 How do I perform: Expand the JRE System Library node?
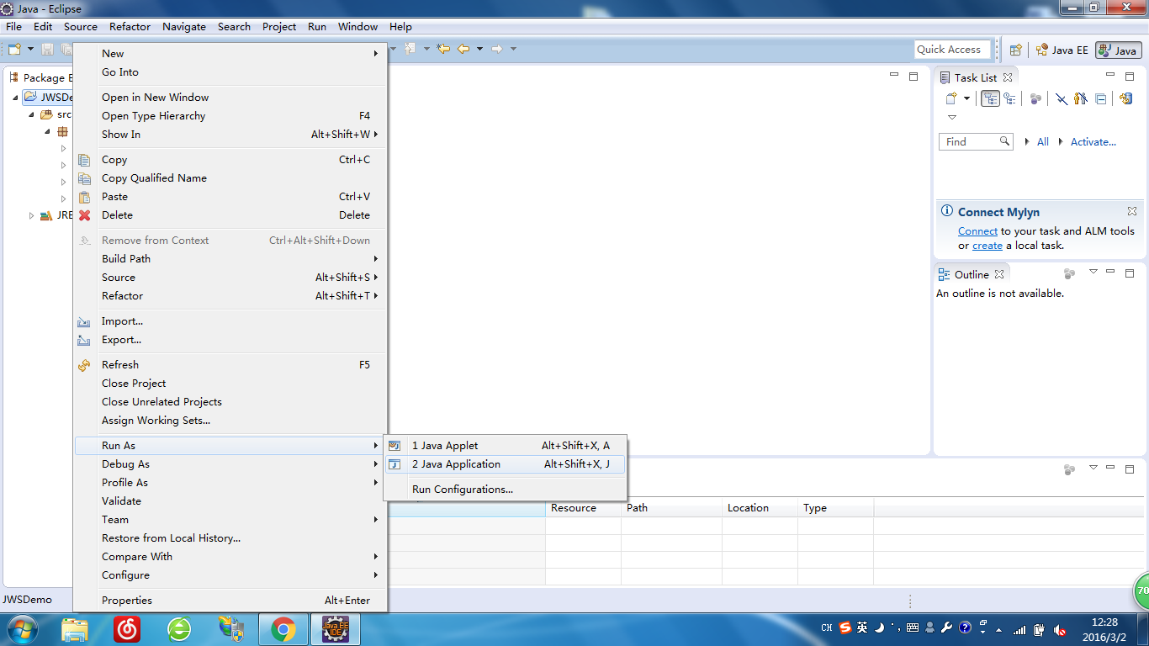tap(32, 215)
